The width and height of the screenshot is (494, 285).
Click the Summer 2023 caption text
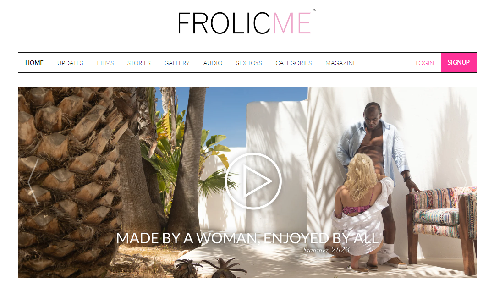pos(326,250)
